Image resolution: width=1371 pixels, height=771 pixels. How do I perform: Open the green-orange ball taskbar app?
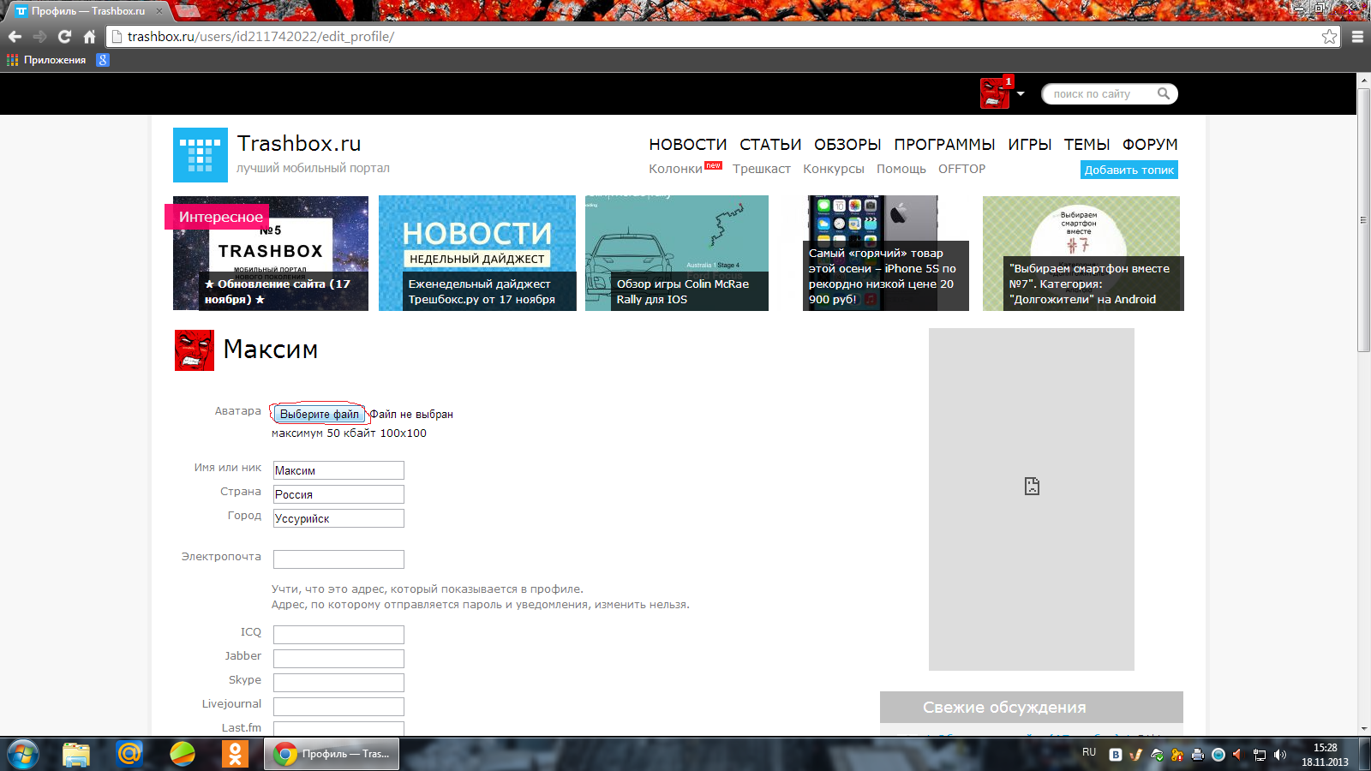[183, 754]
